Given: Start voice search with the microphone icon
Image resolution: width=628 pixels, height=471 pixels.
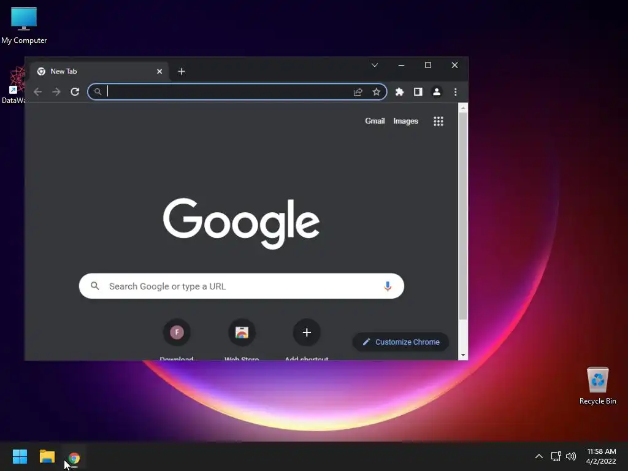Looking at the screenshot, I should pyautogui.click(x=388, y=286).
